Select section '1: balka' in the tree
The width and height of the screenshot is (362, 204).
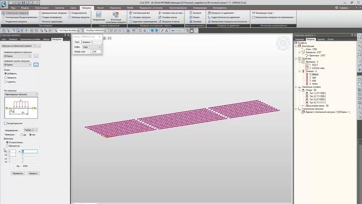coord(313,74)
